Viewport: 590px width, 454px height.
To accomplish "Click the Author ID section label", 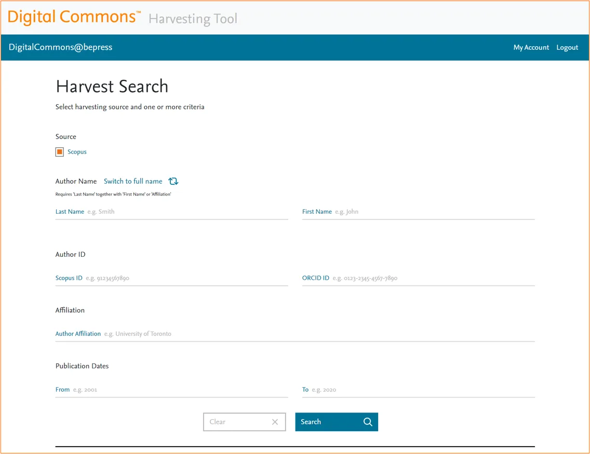I will point(70,254).
